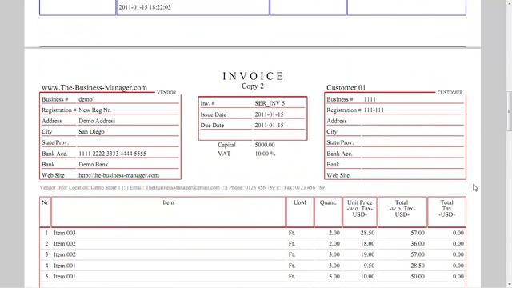The width and height of the screenshot is (512, 288).
Task: Click unit price 19.00 in row 3
Action: 368,254
